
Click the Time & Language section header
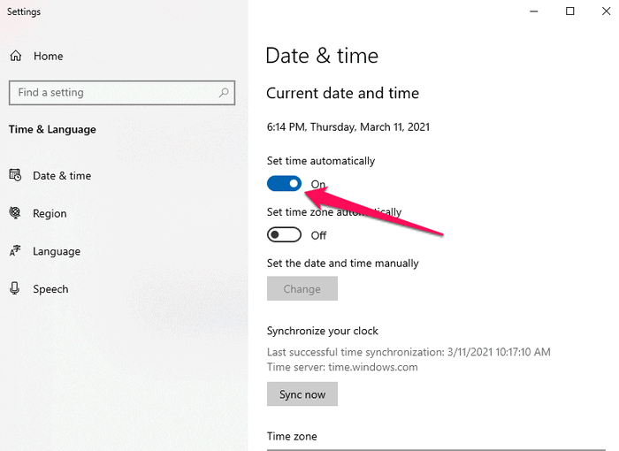pos(52,129)
